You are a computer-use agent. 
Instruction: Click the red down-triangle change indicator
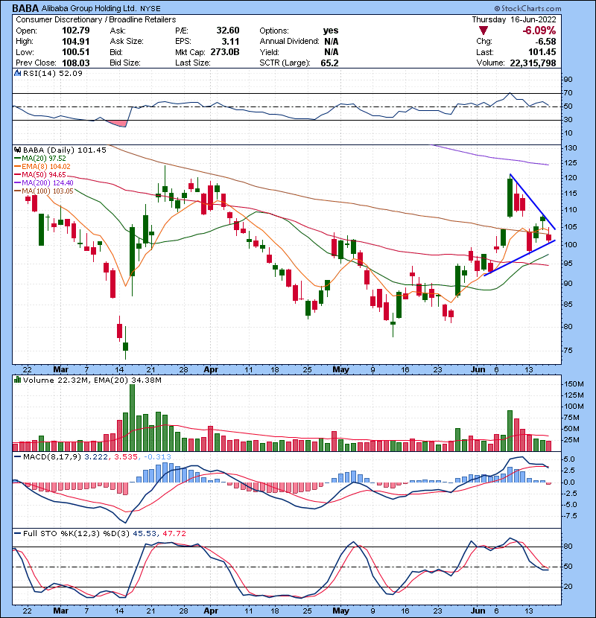[x=484, y=31]
